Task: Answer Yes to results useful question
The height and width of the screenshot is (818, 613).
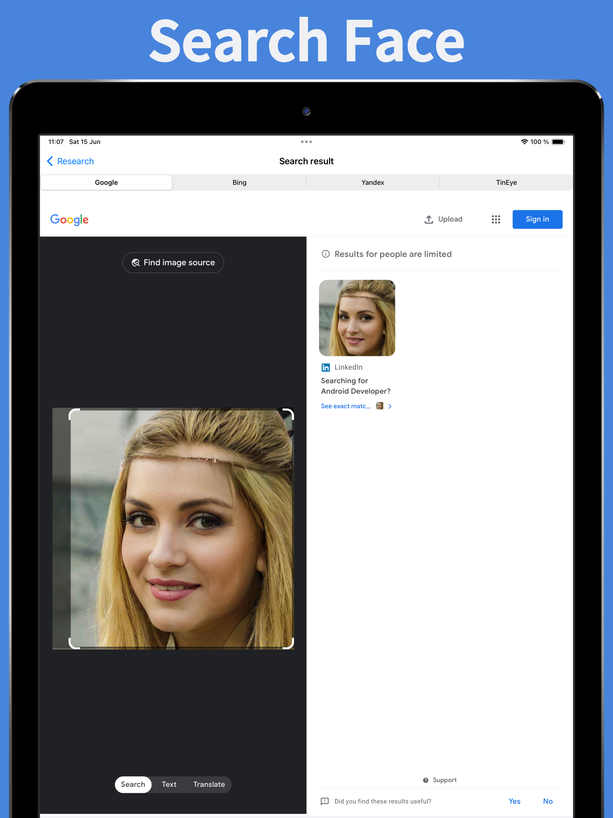Action: (514, 801)
